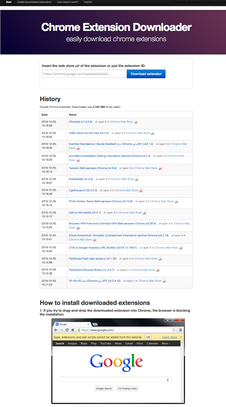The image size is (226, 407).
Task: Click the Web Store icon in the Droplr-Screenshot row
Action: 95,240
